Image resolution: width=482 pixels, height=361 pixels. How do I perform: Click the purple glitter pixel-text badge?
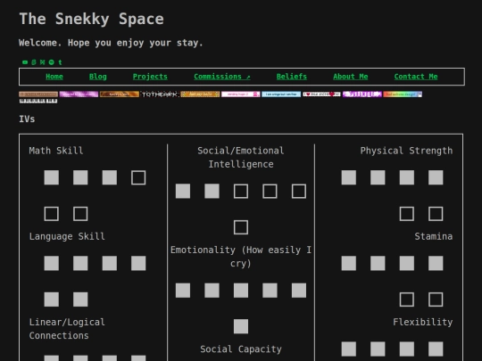point(362,94)
